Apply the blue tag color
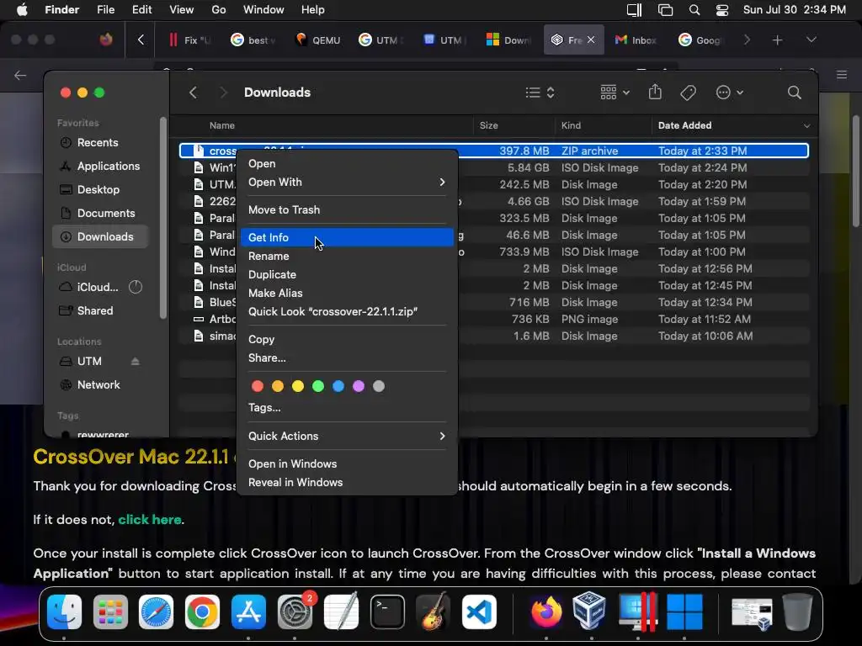The height and width of the screenshot is (646, 862). [x=338, y=386]
